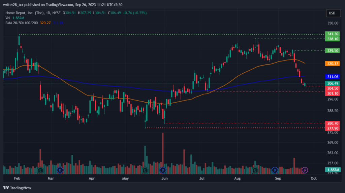Click the 269.00 price axis label
Screen dimensions: 345x193
tap(333, 143)
